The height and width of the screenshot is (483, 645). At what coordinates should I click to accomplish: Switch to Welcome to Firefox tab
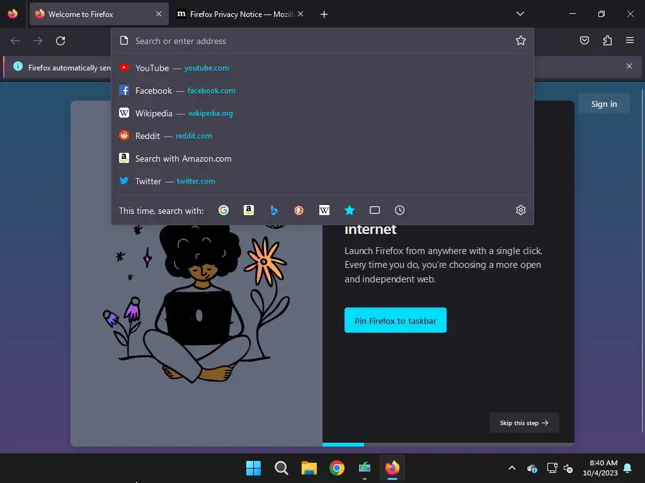click(x=99, y=14)
